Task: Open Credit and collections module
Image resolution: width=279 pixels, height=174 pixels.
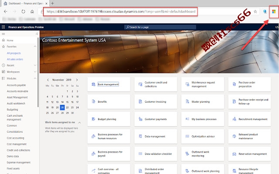Action: (18, 150)
